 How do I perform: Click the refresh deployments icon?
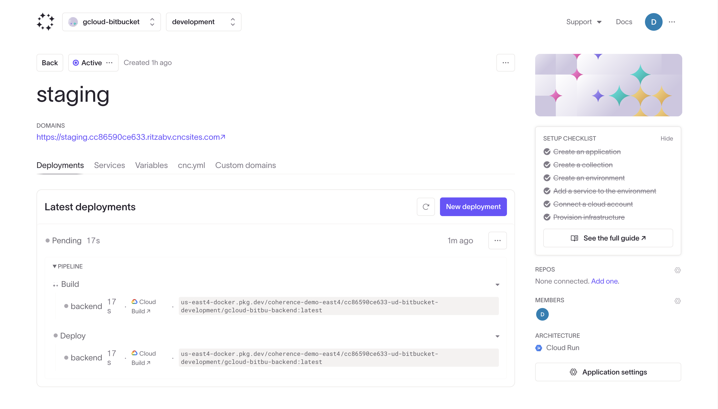coord(426,206)
